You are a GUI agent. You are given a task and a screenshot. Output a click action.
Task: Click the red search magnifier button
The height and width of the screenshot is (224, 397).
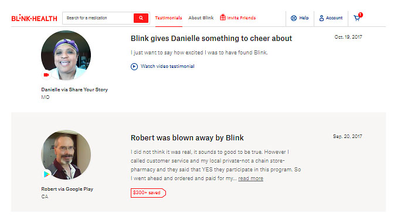141,18
